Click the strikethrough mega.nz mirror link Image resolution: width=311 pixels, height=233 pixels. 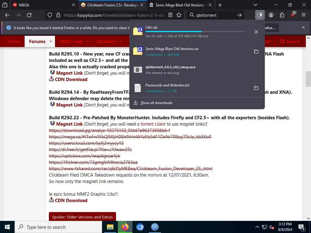(130, 137)
